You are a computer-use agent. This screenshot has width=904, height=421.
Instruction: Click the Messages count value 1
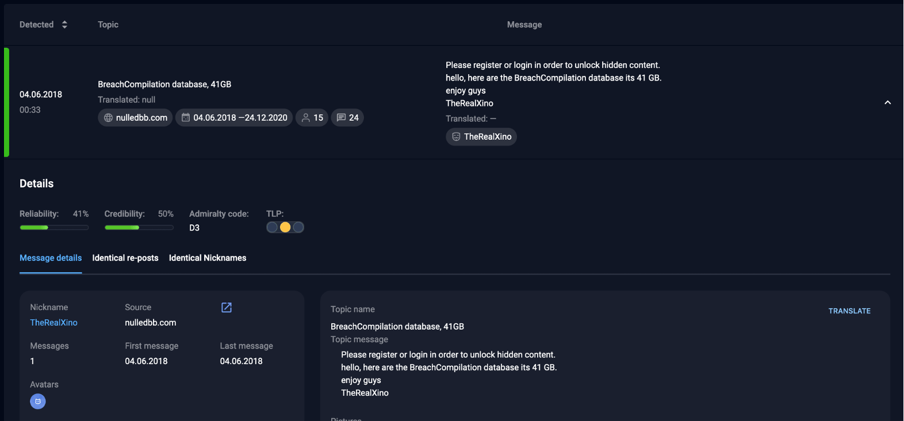pos(32,361)
